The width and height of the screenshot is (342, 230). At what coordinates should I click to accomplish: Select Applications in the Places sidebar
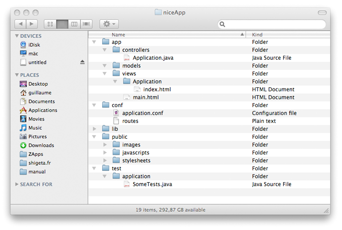point(42,110)
